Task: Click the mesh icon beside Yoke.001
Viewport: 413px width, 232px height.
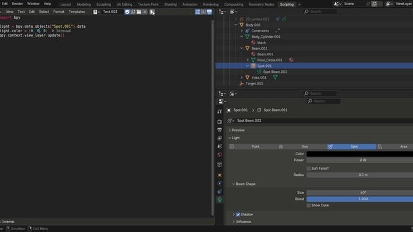Action: 275,77
